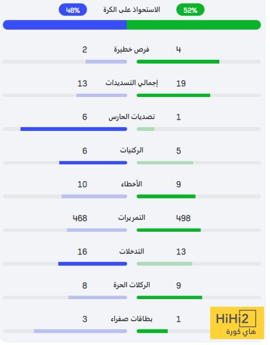This screenshot has height=345, width=270.
Task: Click the فرص خطيرة stat label
Action: (x=131, y=50)
